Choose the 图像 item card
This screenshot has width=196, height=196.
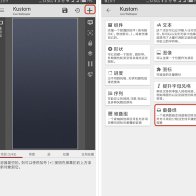tap(175, 54)
